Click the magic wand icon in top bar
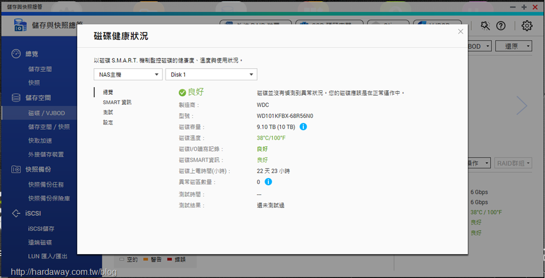The width and height of the screenshot is (545, 278). pos(485,26)
